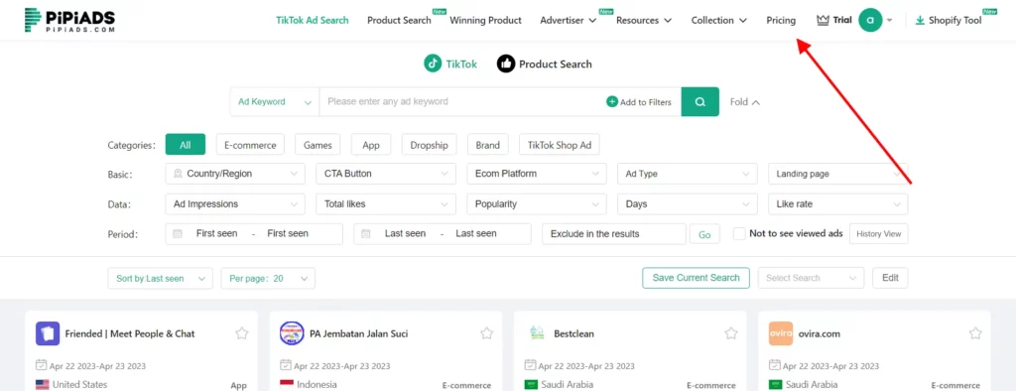Select the Dropship category filter
Screen dimensions: 1016x391
(x=429, y=145)
